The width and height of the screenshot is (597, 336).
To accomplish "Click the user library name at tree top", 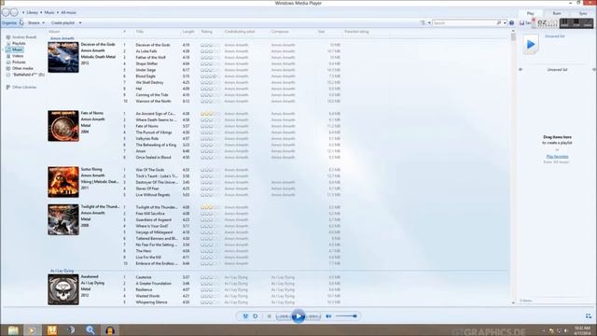I will [x=24, y=37].
